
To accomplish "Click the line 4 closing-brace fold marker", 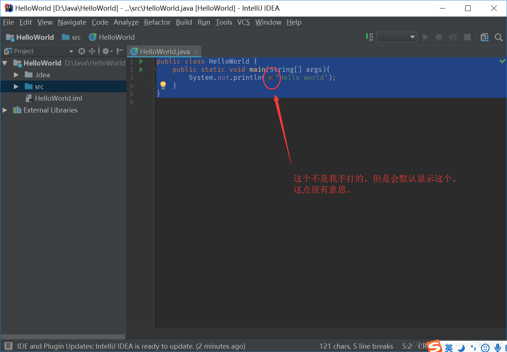I will pyautogui.click(x=154, y=86).
